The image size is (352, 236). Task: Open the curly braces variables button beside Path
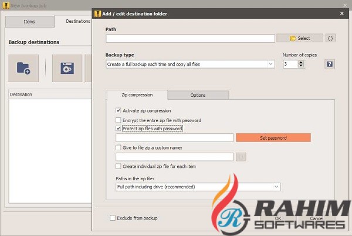330,38
